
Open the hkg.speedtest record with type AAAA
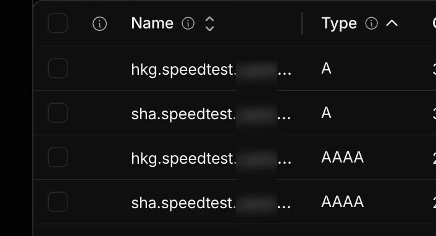(211, 159)
